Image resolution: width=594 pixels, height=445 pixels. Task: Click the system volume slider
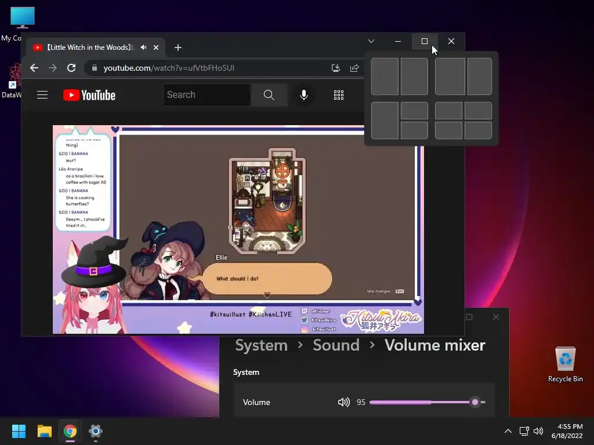click(x=428, y=402)
